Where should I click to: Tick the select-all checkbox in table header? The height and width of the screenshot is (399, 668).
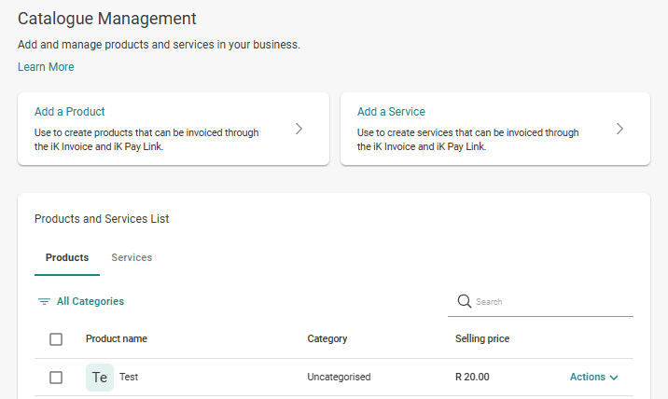56,339
